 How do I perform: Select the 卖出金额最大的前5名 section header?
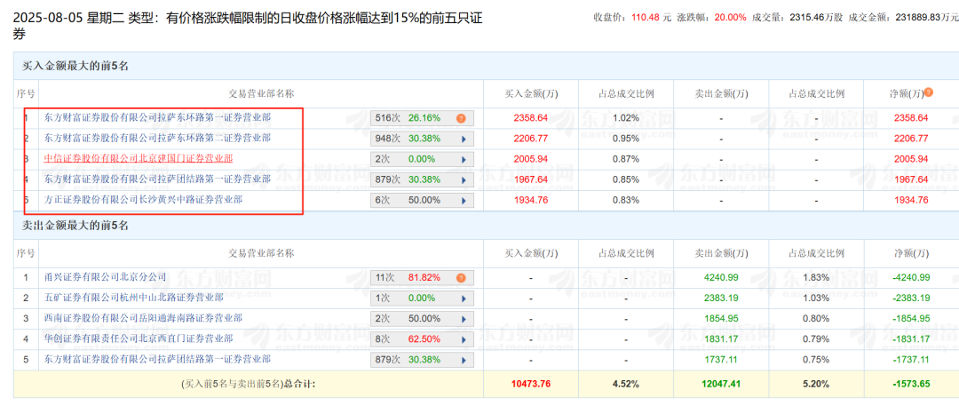(x=75, y=226)
